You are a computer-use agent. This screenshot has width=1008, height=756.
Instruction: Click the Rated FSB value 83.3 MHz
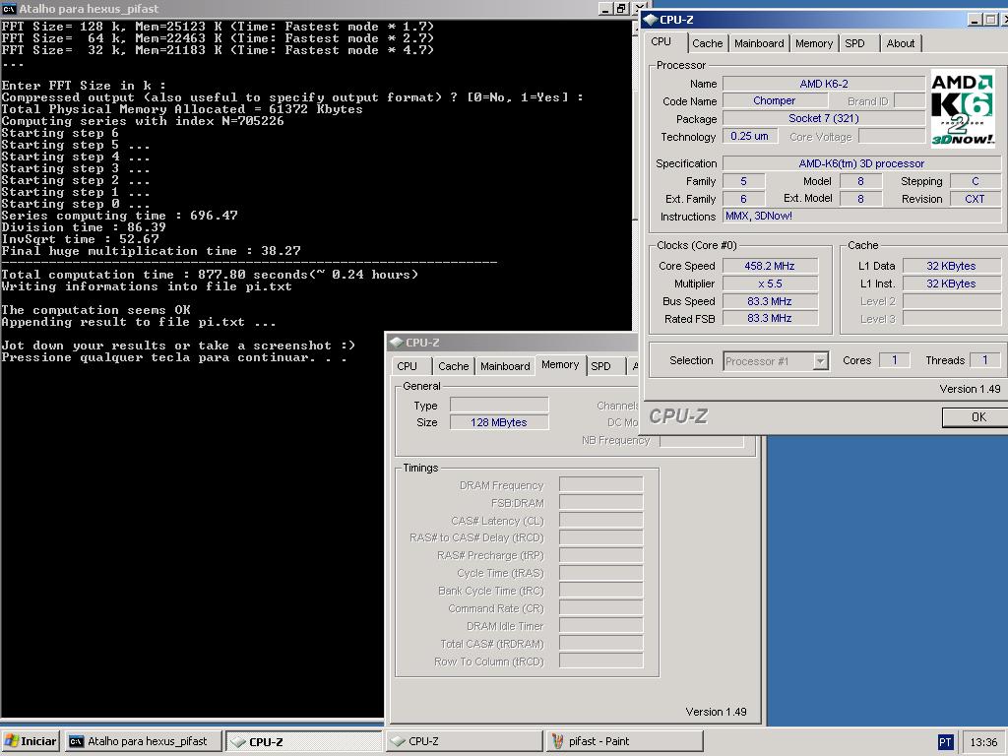(x=770, y=318)
